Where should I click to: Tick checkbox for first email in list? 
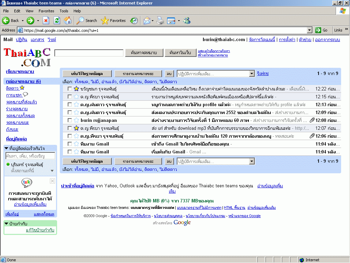70,89
